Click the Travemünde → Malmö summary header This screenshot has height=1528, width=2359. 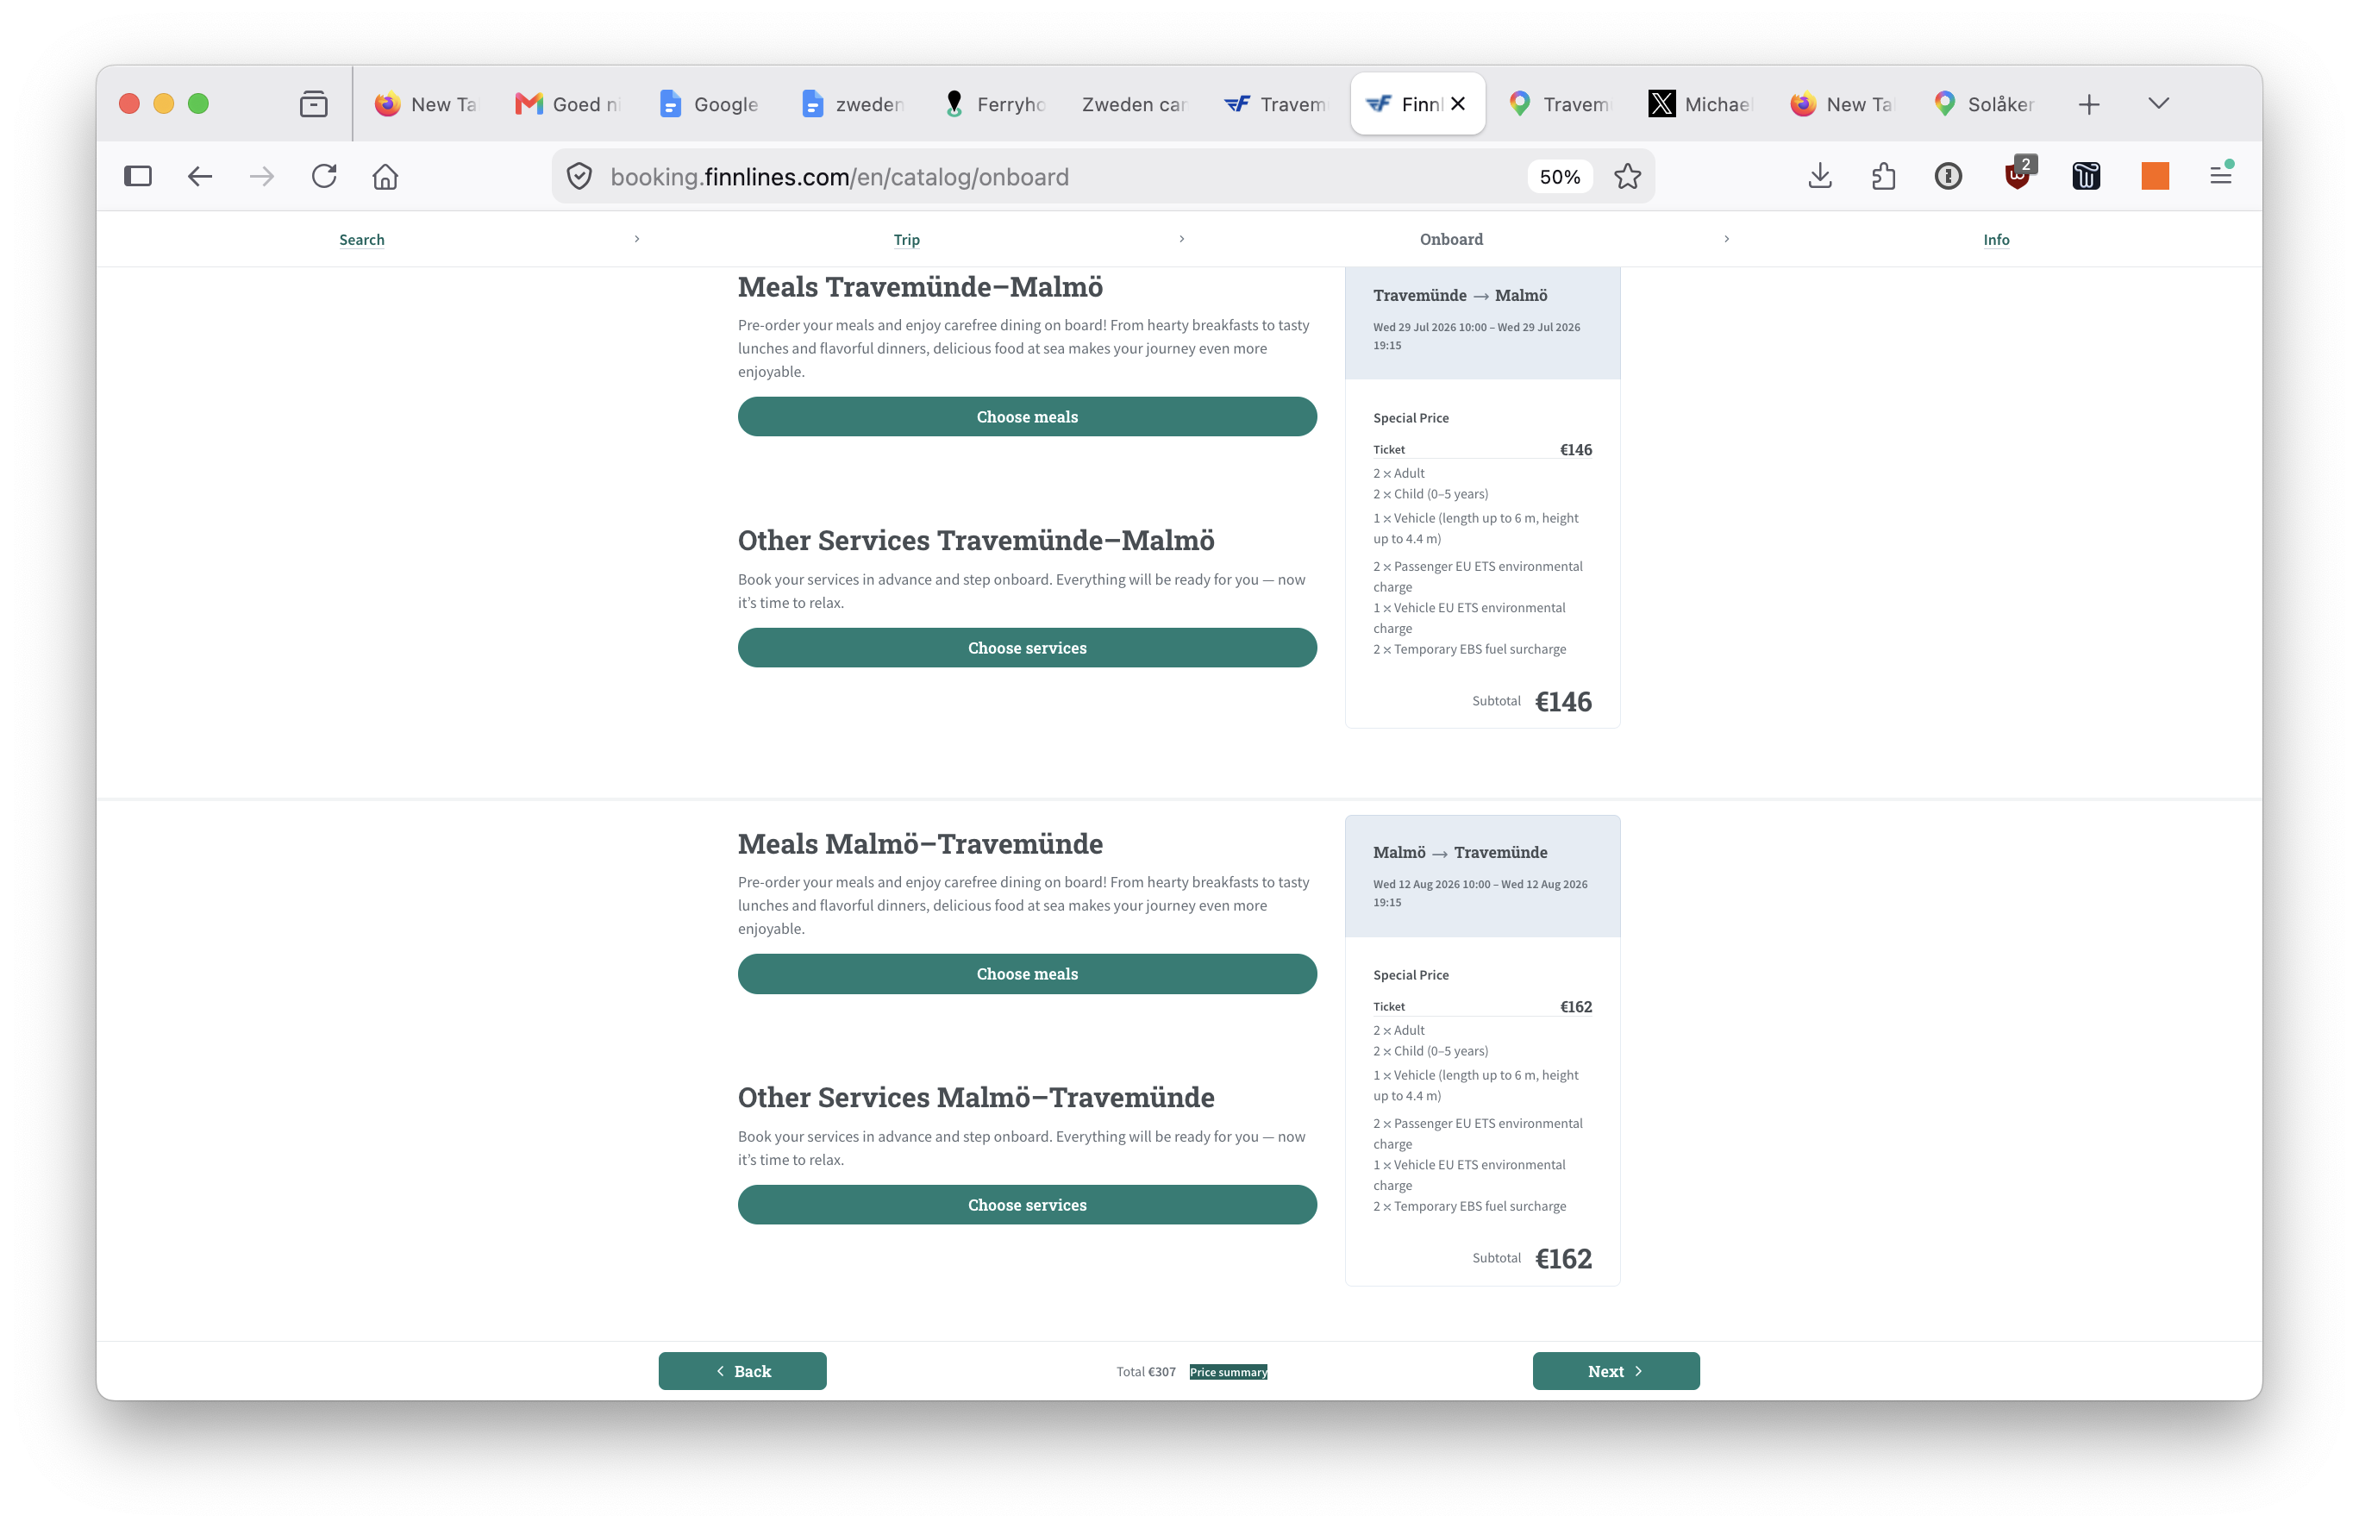[1460, 296]
